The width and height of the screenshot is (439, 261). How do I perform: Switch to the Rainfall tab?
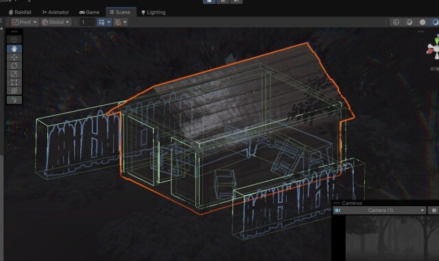click(20, 12)
